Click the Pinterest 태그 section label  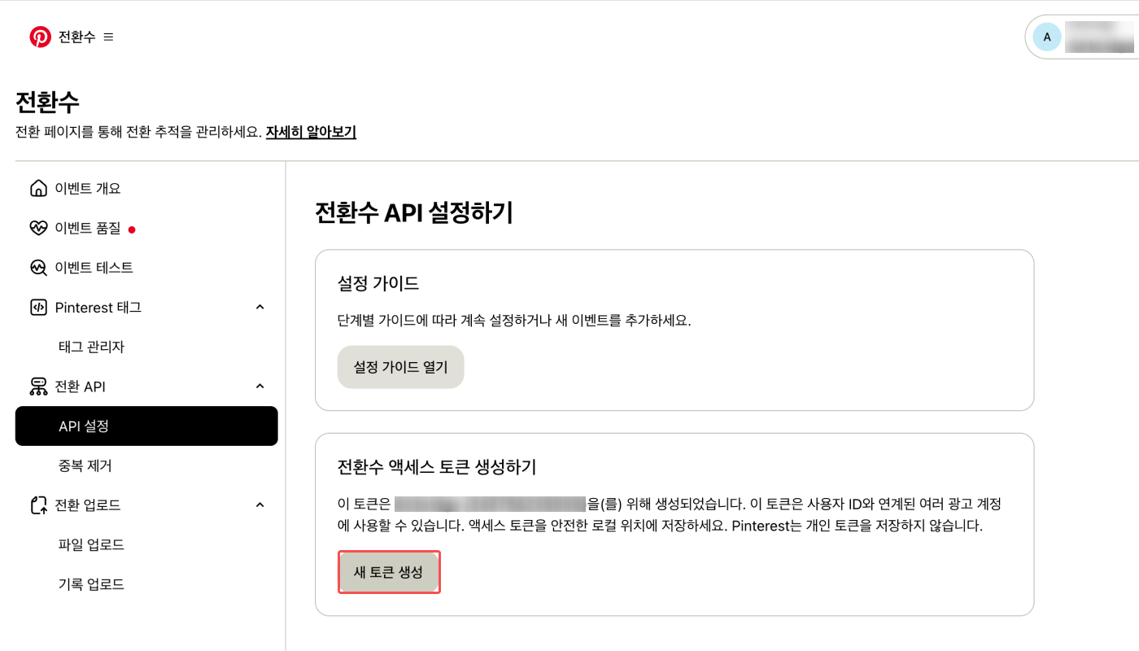(98, 307)
